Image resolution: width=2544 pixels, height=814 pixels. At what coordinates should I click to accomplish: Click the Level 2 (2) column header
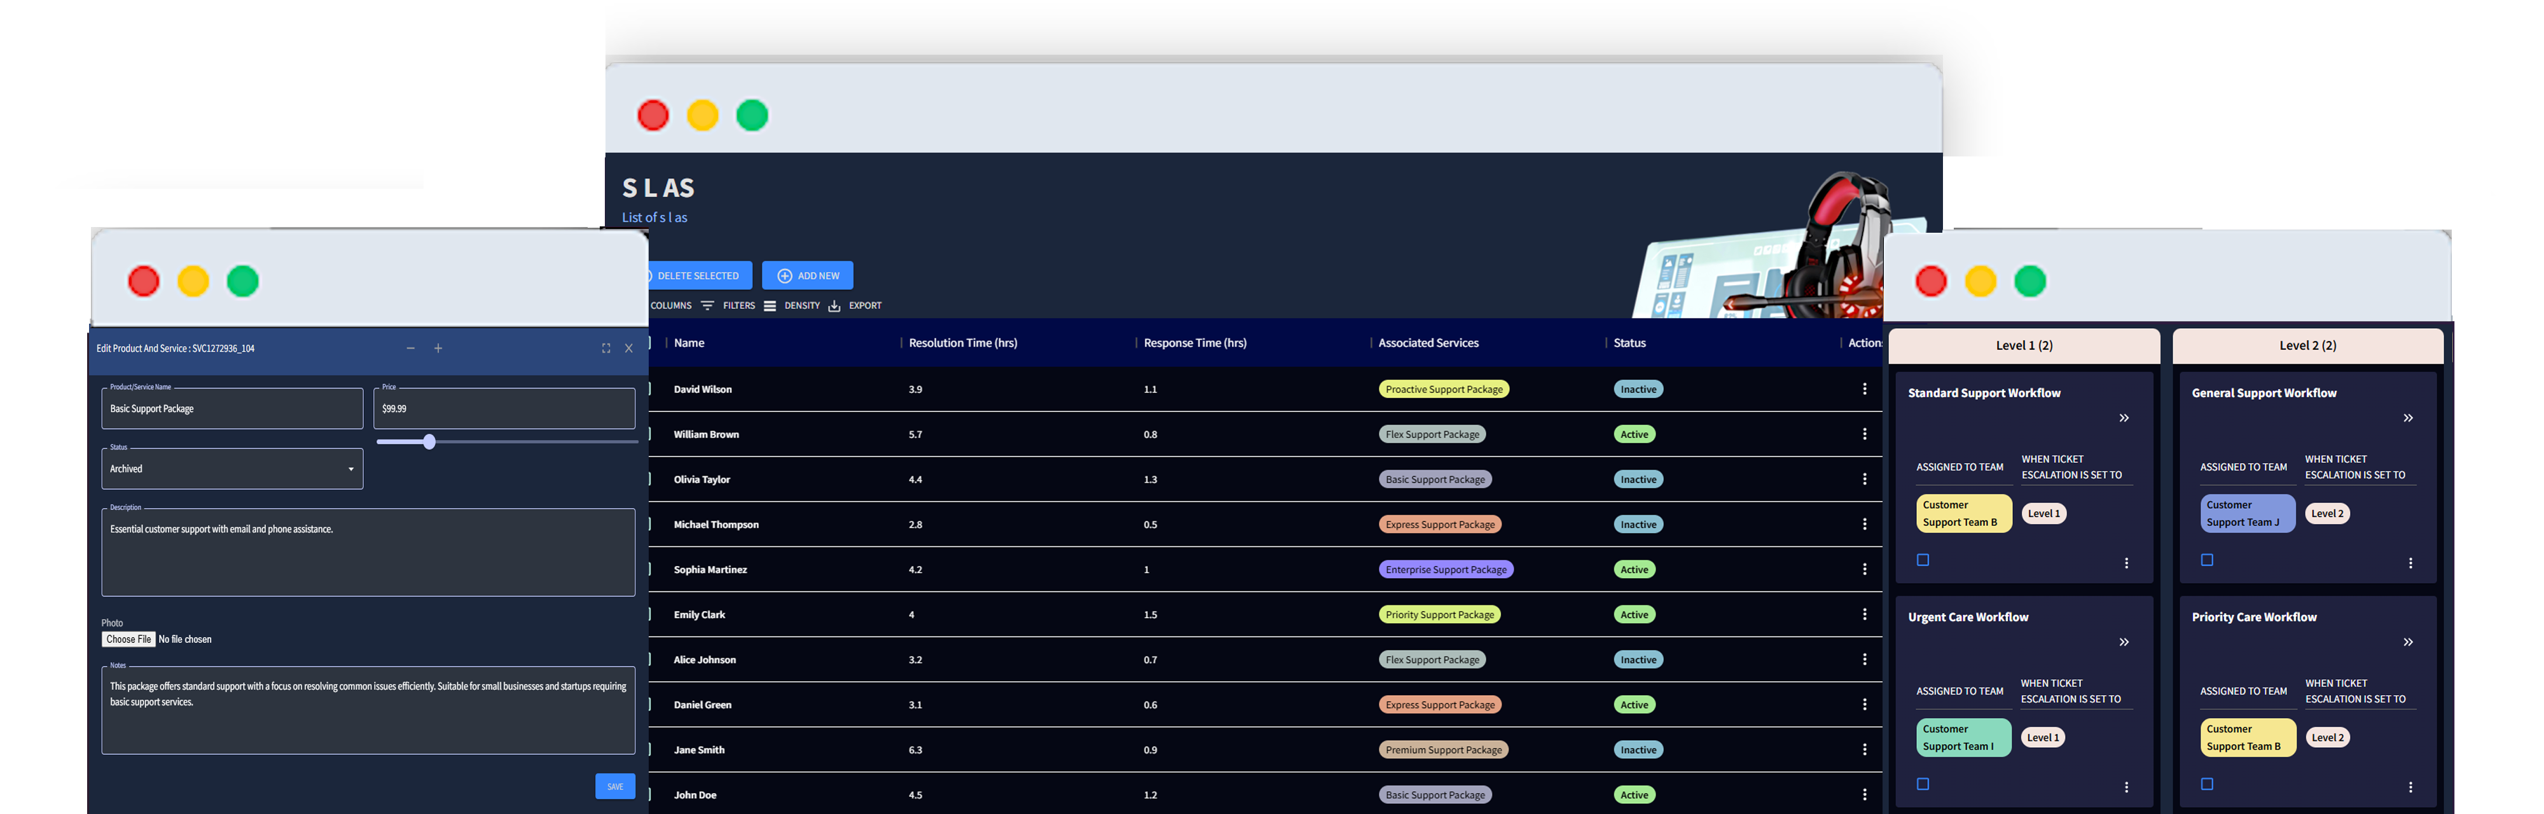pos(2308,346)
